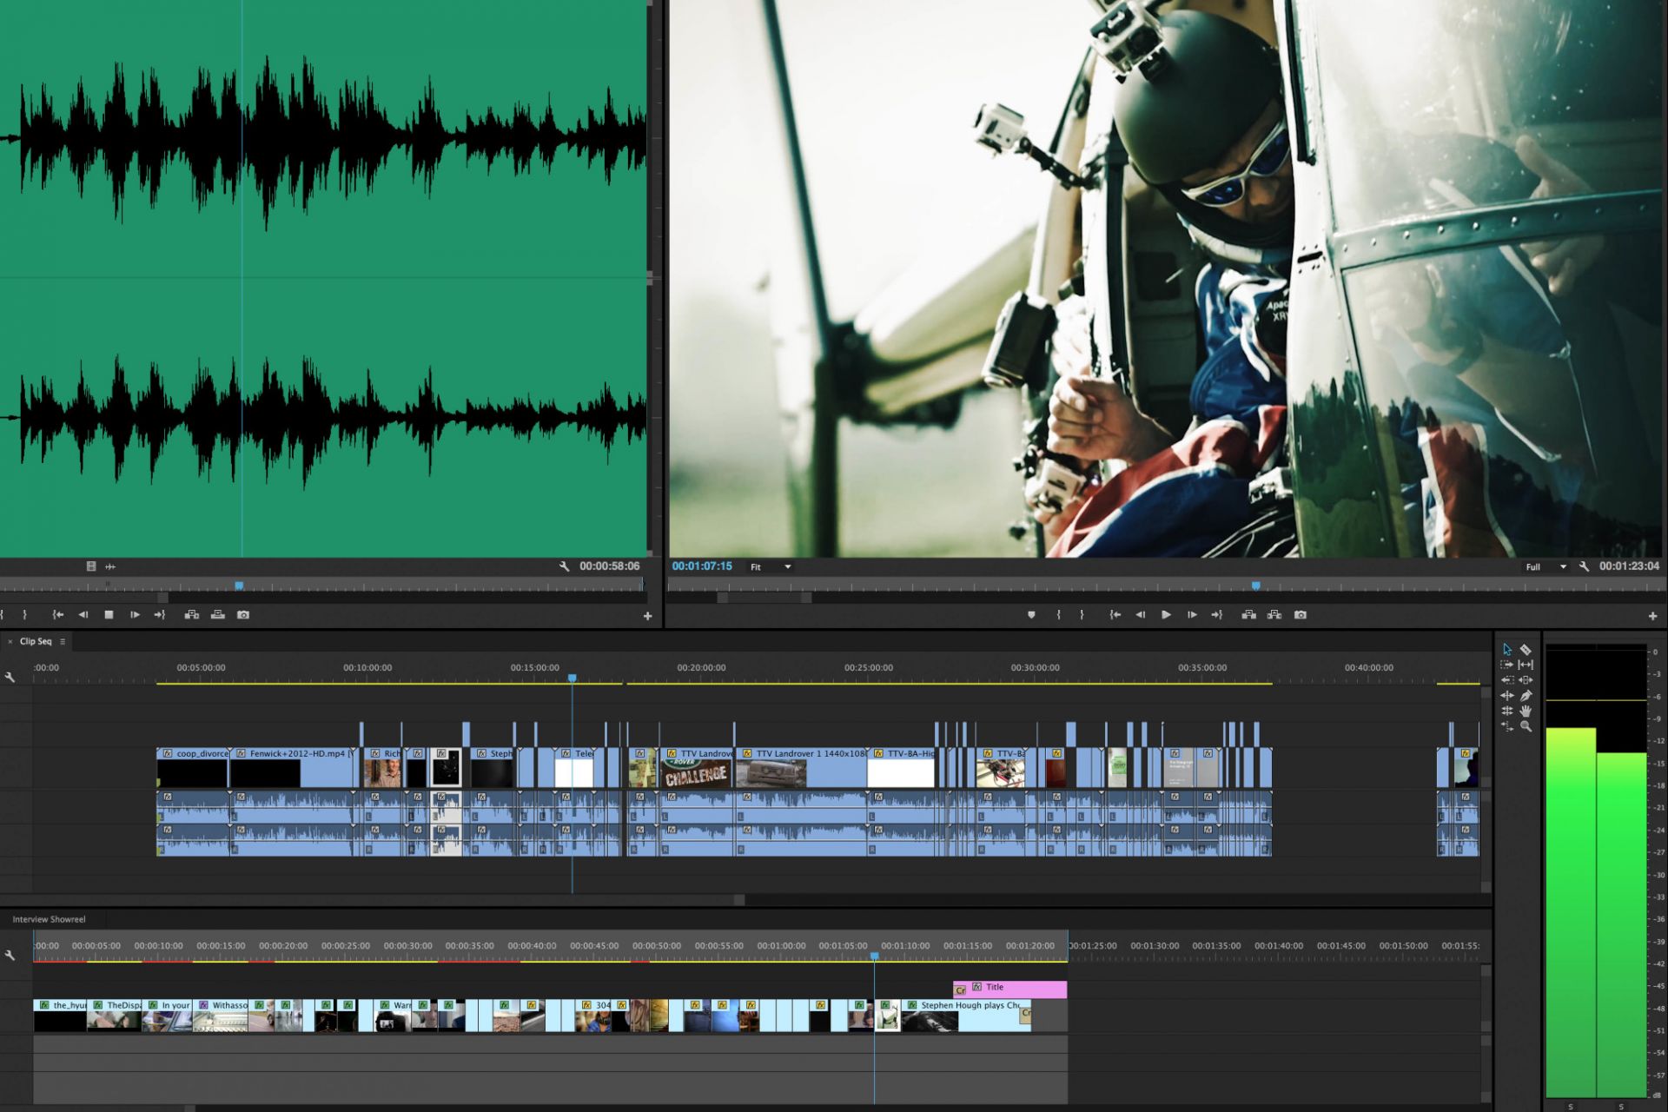The image size is (1668, 1112).
Task: Select the Selection arrow tool
Action: point(1507,649)
